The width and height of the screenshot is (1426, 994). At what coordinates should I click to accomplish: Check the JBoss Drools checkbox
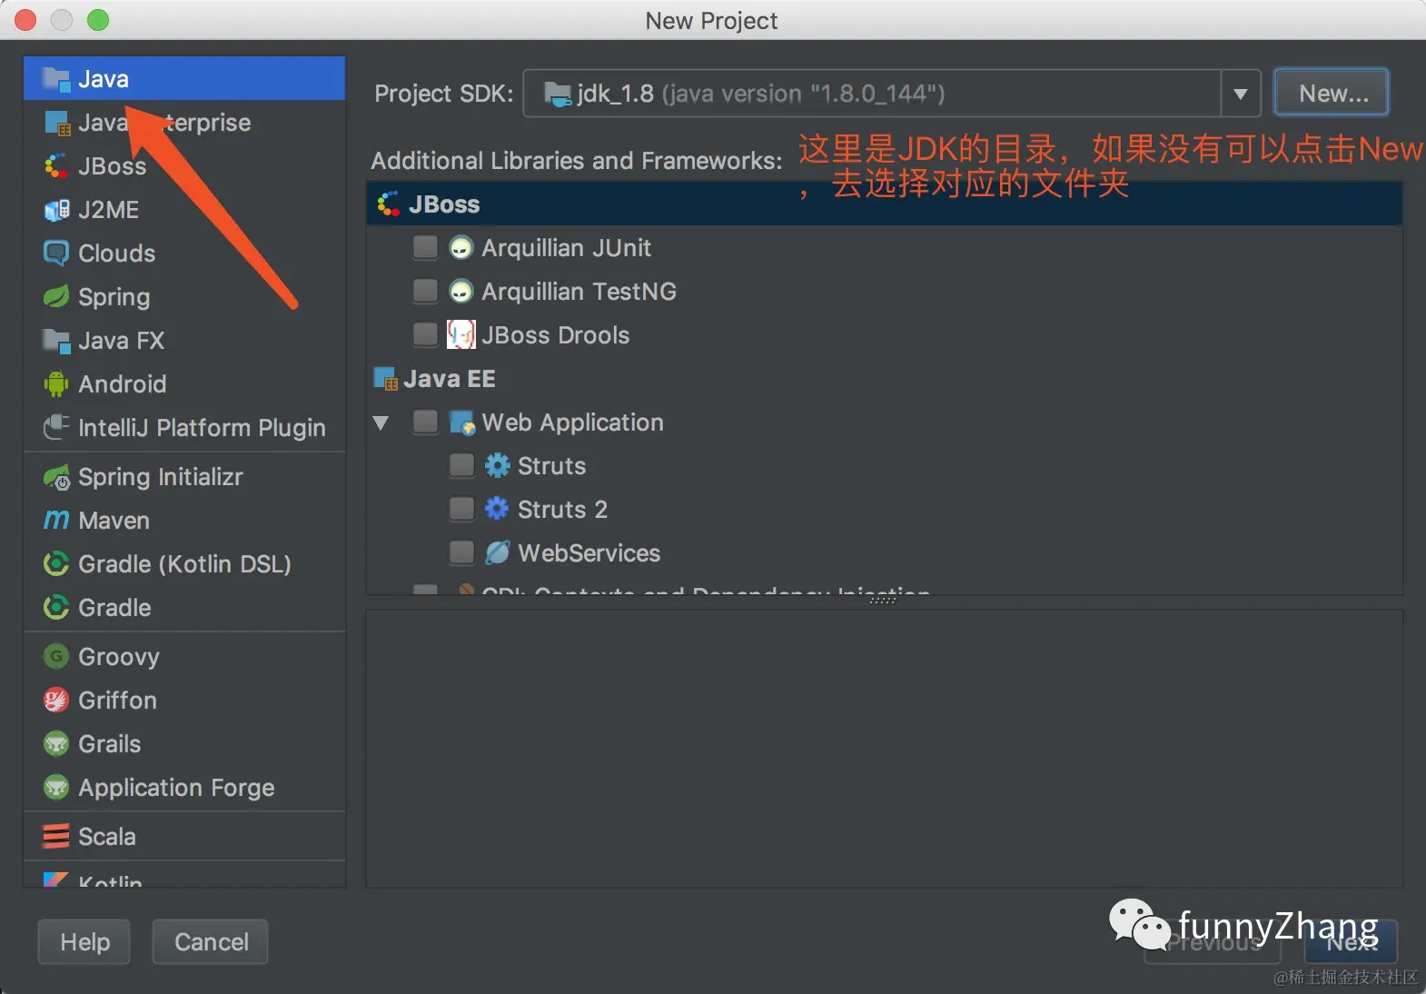tap(425, 334)
